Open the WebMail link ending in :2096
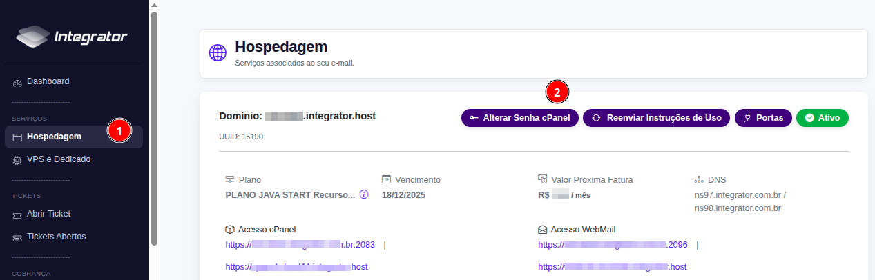The width and height of the screenshot is (875, 280). [613, 244]
